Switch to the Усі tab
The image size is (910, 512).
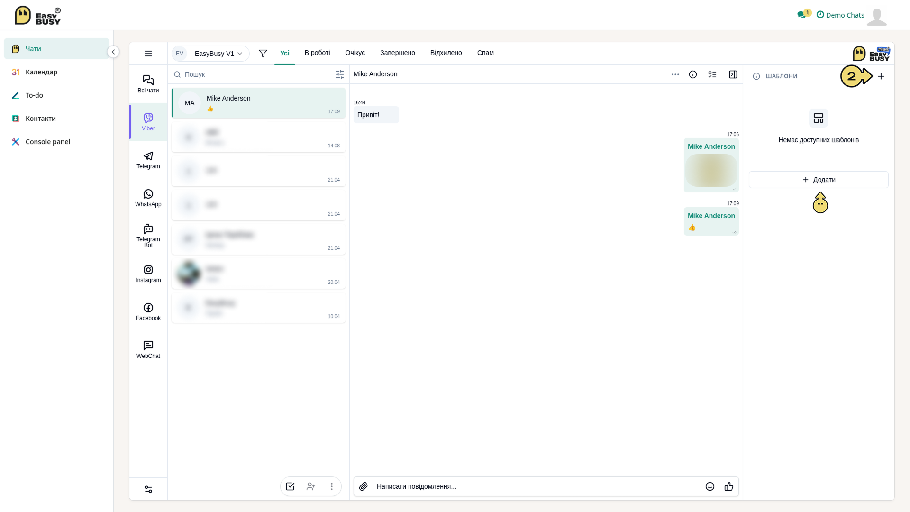285,53
